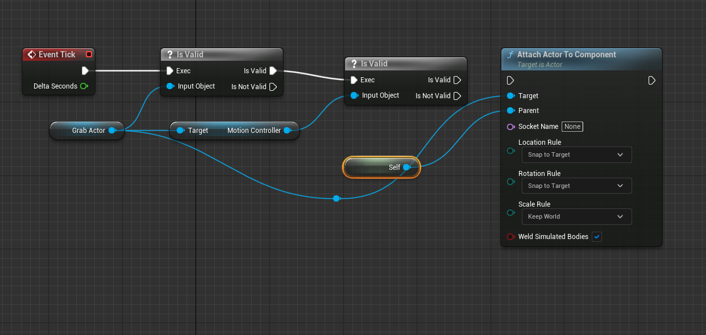Click exec input pin of Attach Actor To Component
706x335 pixels.
pyautogui.click(x=510, y=81)
